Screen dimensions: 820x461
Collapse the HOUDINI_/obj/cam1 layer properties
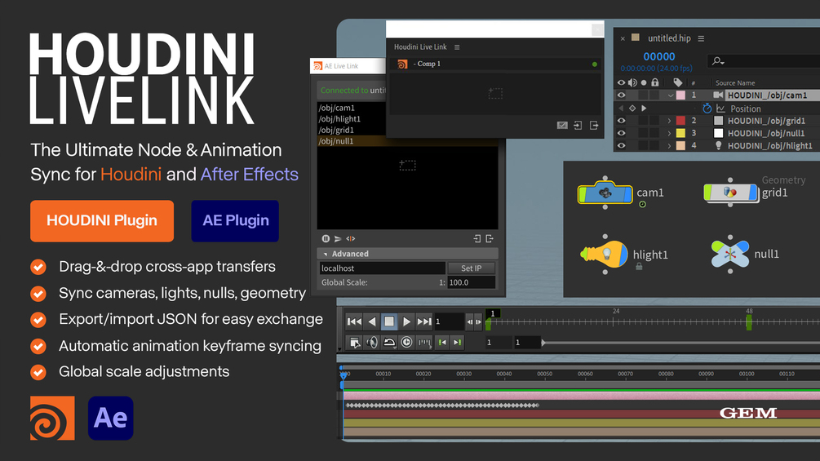[x=670, y=95]
